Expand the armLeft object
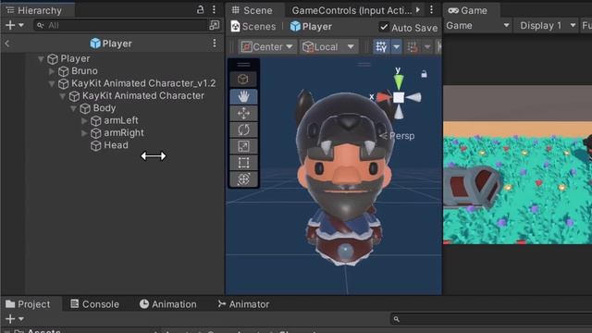Viewport: 592px width, 333px height. (84, 120)
